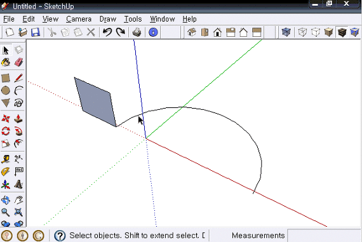Choose the Make Component tool

18,50
